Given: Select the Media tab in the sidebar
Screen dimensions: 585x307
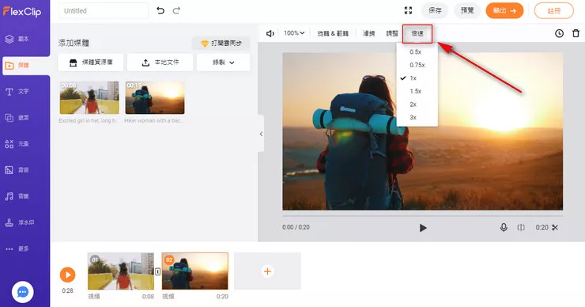Looking at the screenshot, I should (x=26, y=66).
